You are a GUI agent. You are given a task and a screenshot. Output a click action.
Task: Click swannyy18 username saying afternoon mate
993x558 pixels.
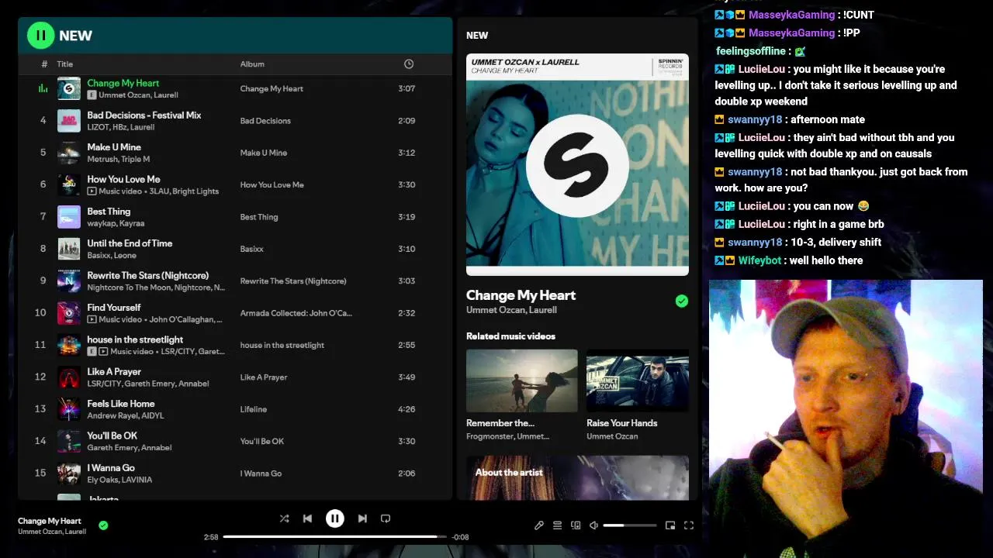pos(755,119)
